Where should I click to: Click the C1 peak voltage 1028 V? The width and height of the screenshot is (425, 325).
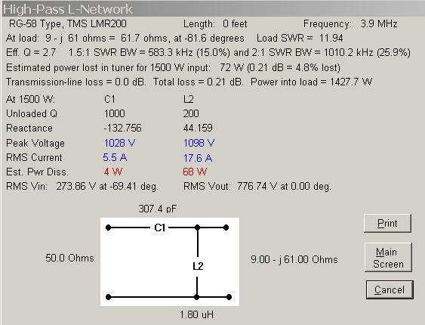119,143
